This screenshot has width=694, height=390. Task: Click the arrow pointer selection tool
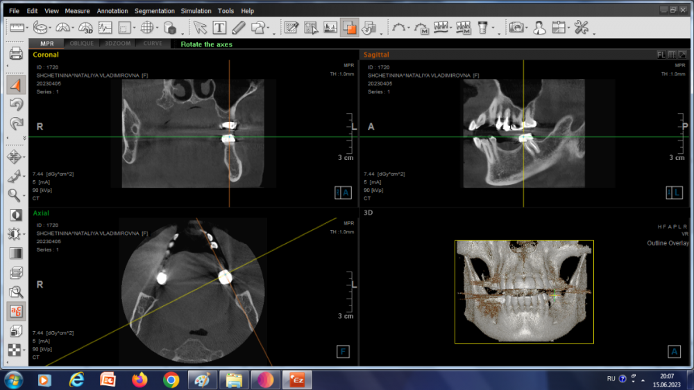pos(201,28)
